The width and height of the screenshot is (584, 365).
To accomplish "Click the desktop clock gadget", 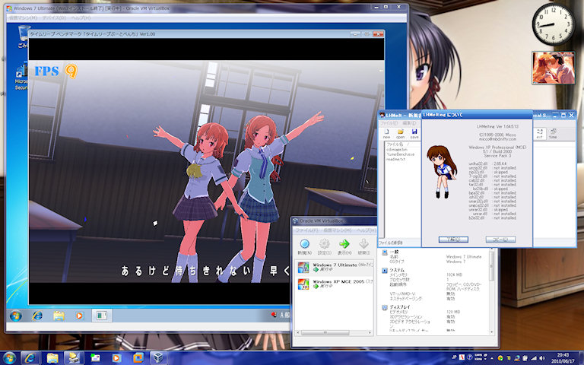I will pyautogui.click(x=553, y=24).
